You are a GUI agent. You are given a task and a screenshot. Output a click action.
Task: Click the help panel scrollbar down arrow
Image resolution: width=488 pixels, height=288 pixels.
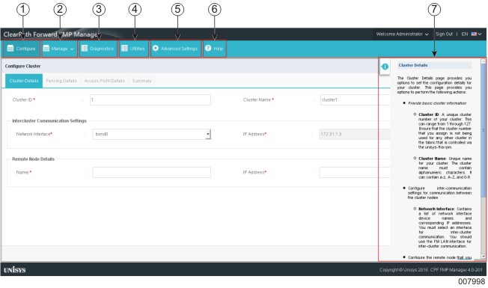(483, 257)
